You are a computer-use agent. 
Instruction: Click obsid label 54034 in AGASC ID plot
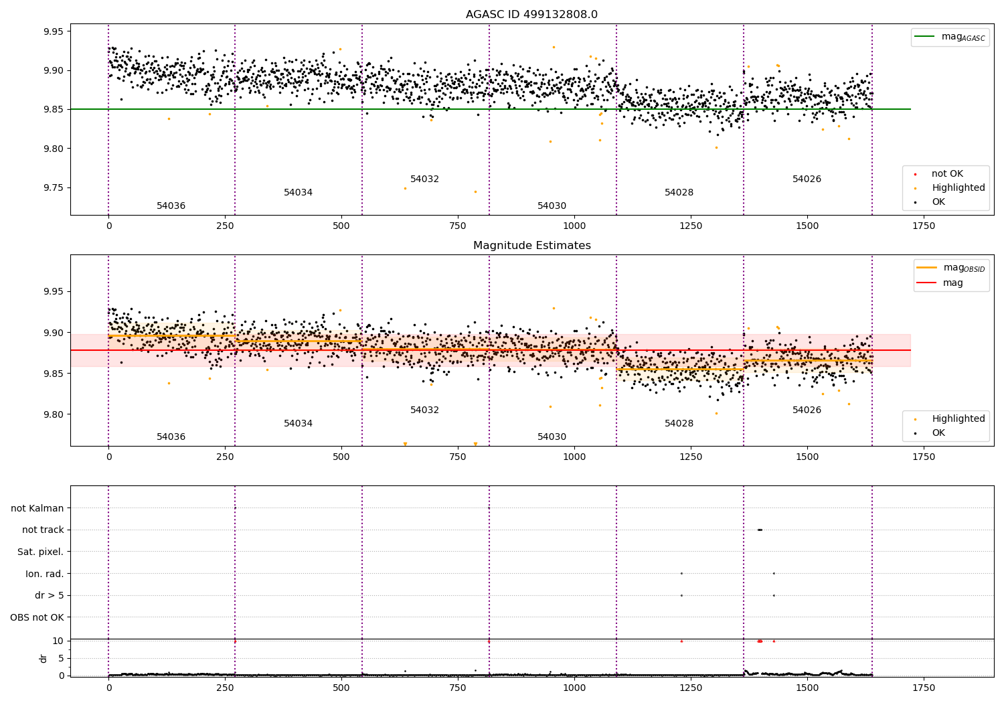pyautogui.click(x=299, y=193)
